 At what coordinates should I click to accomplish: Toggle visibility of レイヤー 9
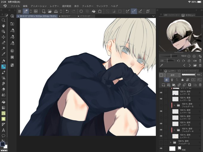click(x=161, y=124)
